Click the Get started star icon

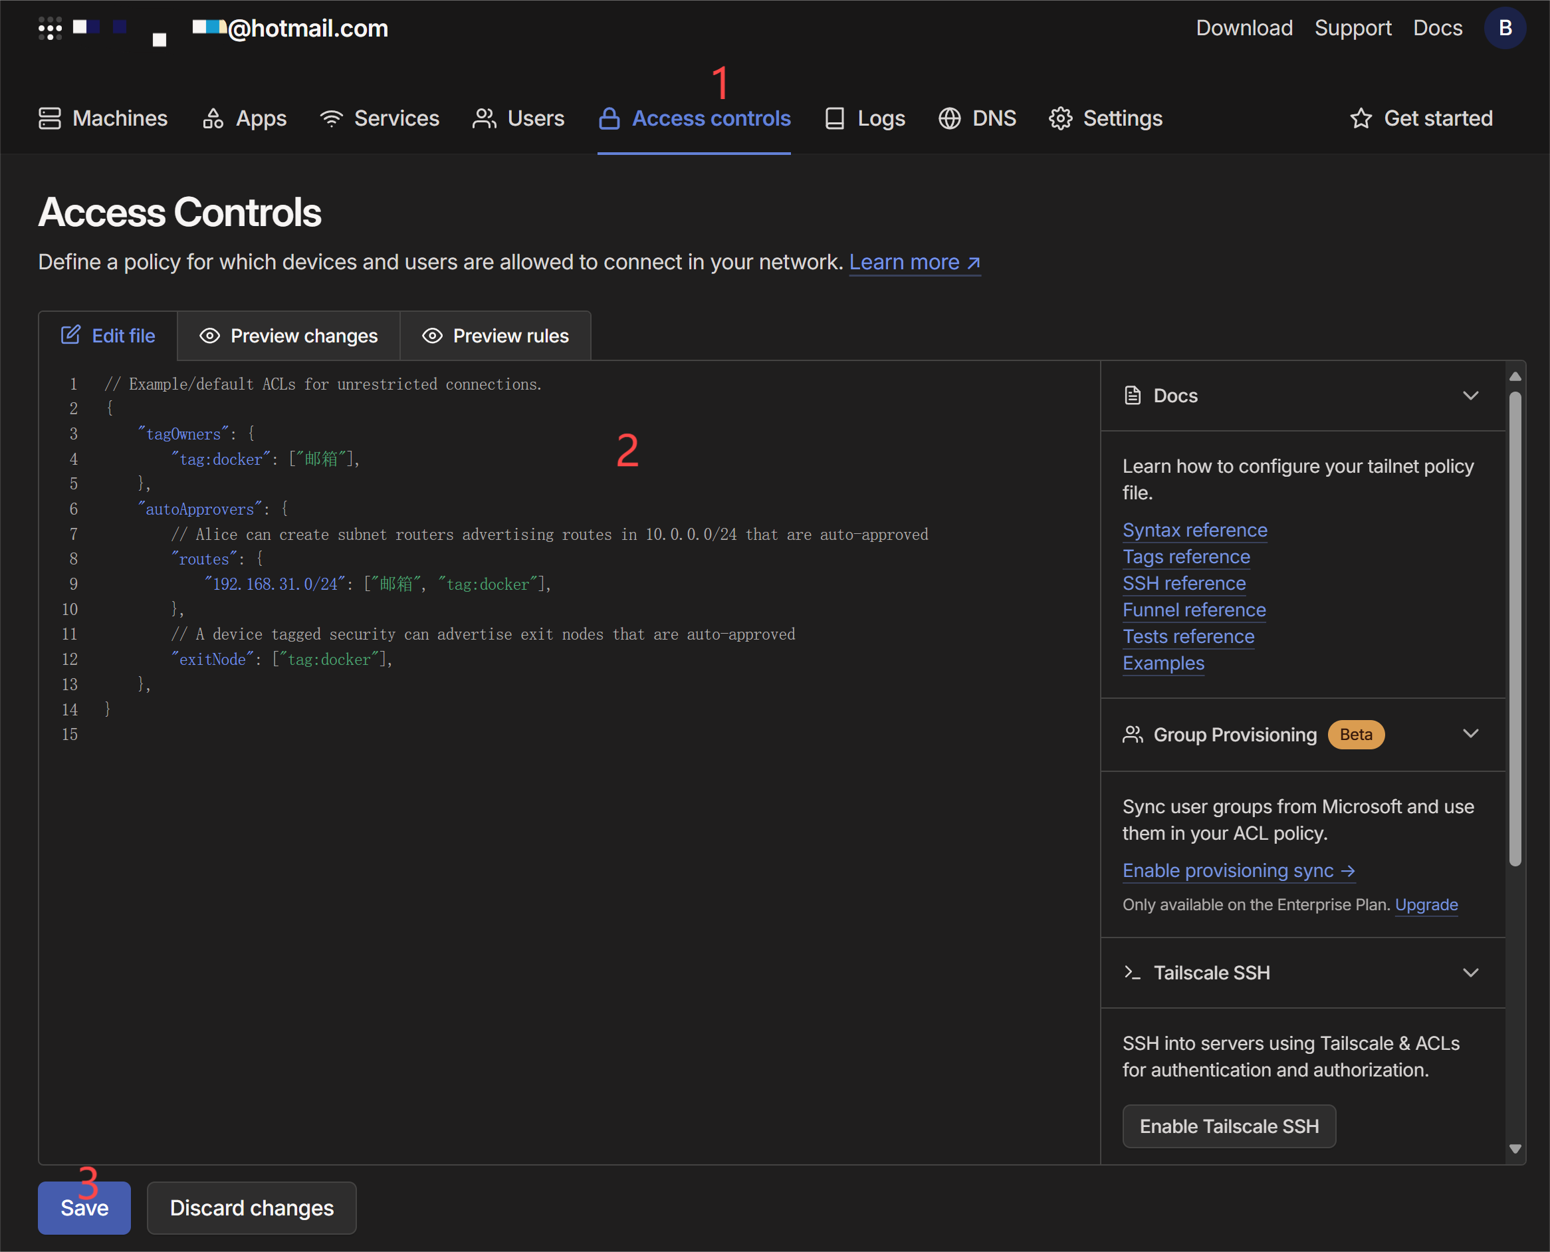[1361, 118]
